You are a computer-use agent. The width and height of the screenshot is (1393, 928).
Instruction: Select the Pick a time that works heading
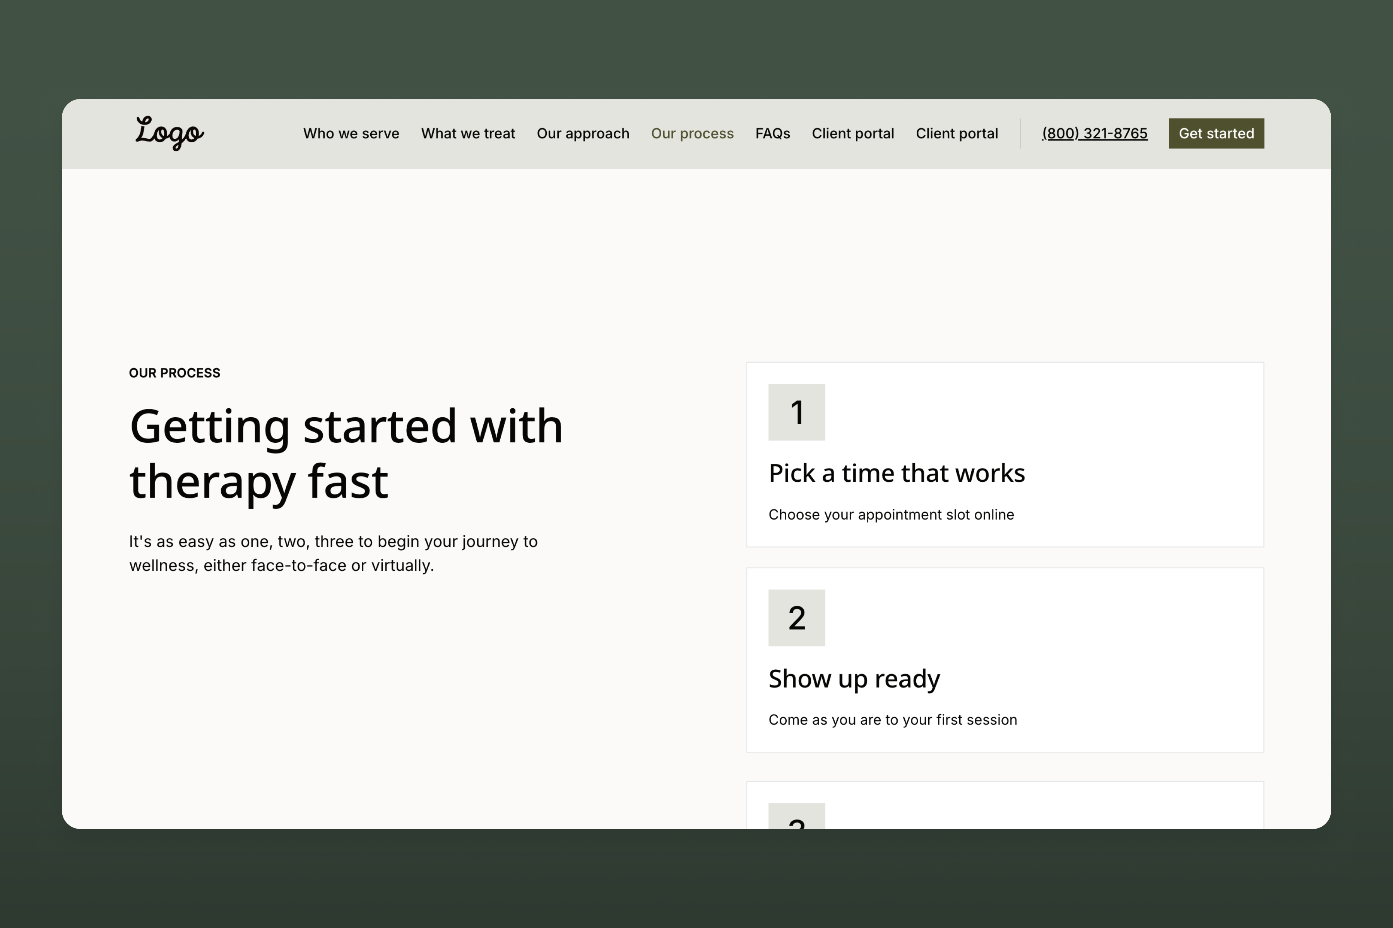[x=896, y=473]
